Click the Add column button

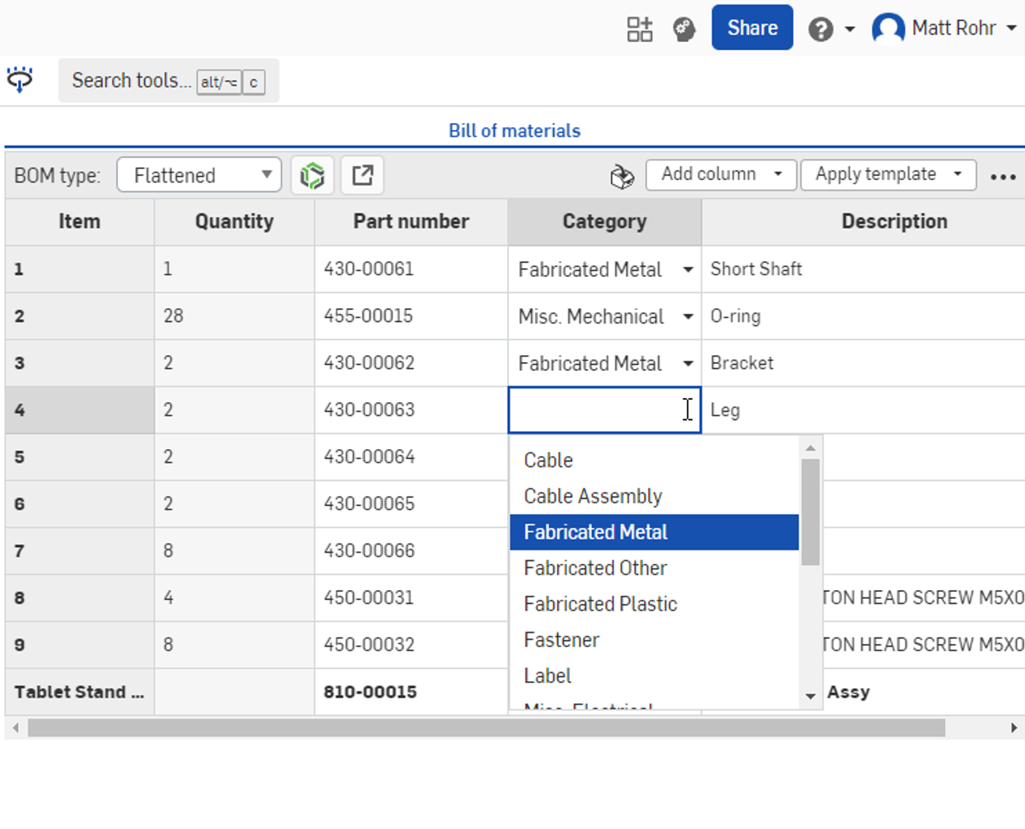coord(720,174)
